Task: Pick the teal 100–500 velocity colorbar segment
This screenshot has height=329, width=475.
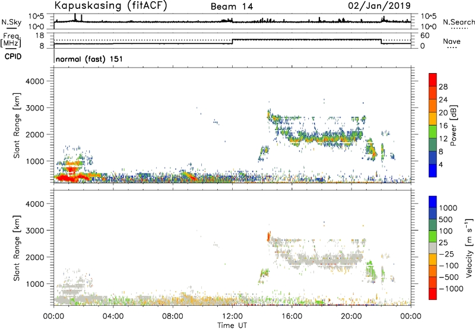Action: (x=433, y=225)
